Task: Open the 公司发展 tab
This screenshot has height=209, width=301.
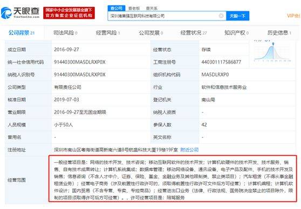Action: point(151,33)
